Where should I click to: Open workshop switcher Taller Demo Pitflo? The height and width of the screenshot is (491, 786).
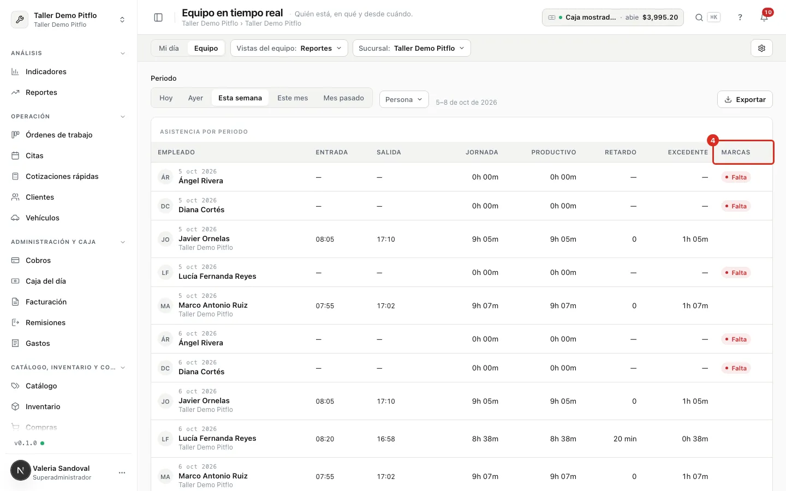coord(68,20)
